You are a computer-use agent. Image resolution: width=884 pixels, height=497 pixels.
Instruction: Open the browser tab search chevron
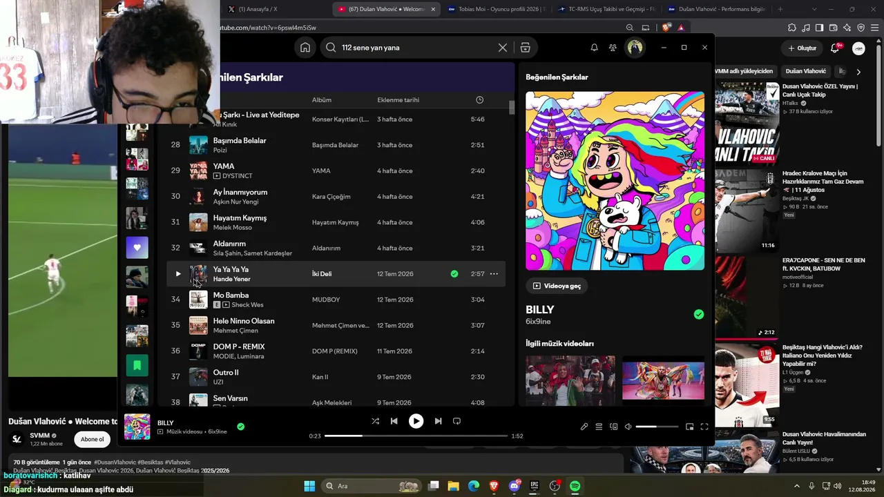[814, 9]
